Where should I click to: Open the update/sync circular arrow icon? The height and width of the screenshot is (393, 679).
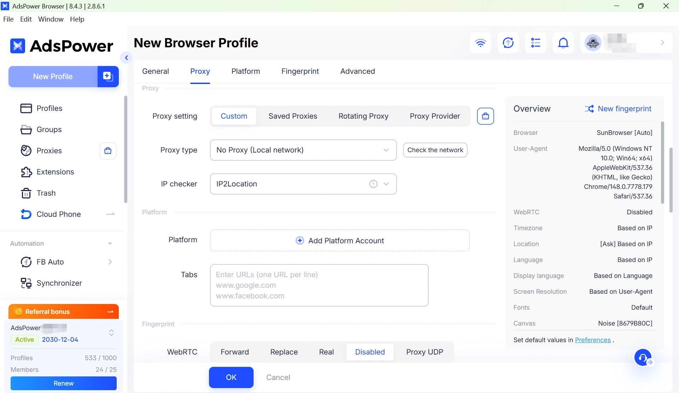click(508, 43)
